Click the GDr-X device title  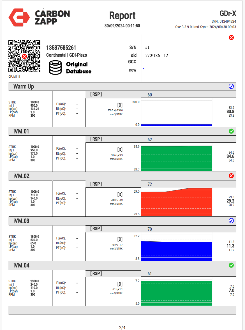[228, 14]
